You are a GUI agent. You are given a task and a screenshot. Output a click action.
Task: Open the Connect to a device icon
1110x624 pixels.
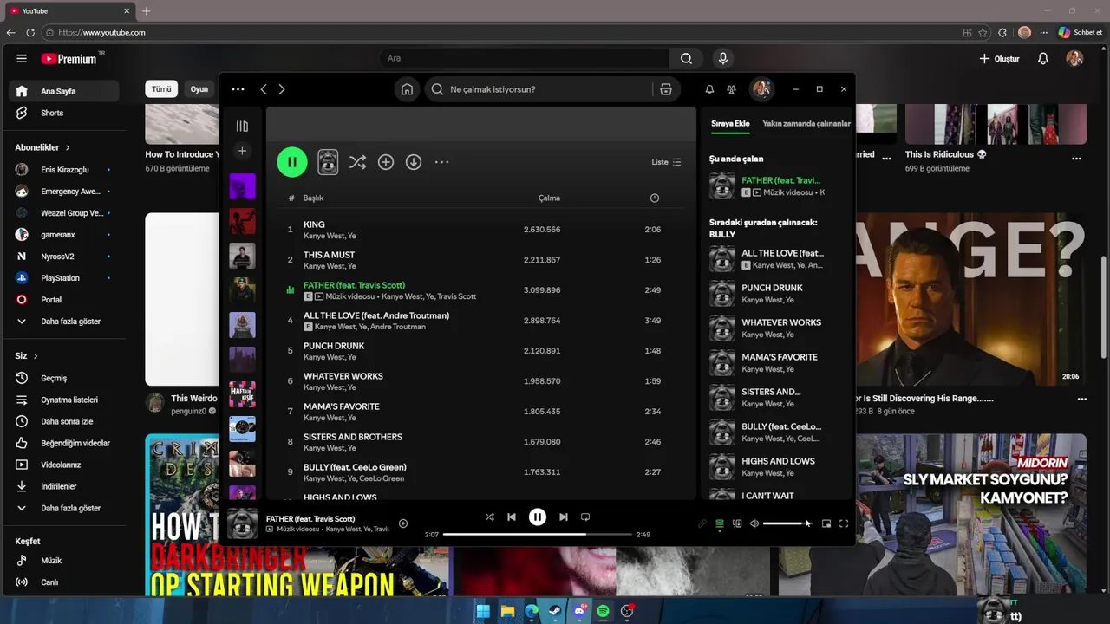click(737, 523)
